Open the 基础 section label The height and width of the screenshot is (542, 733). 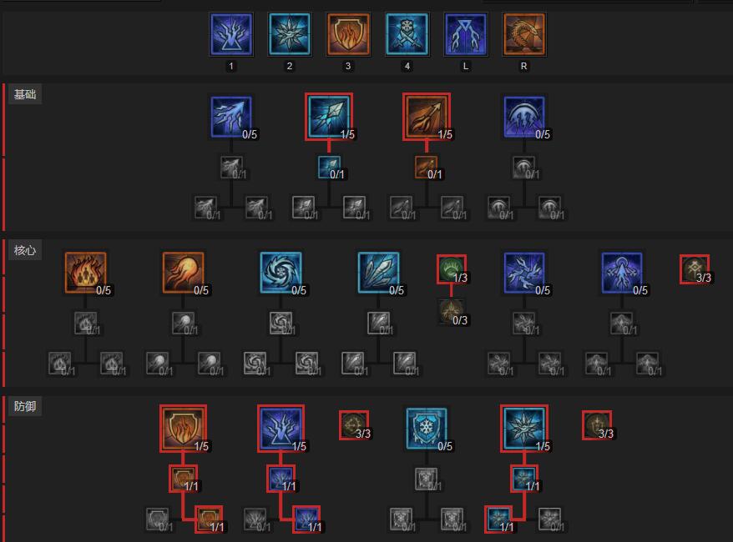pyautogui.click(x=25, y=95)
